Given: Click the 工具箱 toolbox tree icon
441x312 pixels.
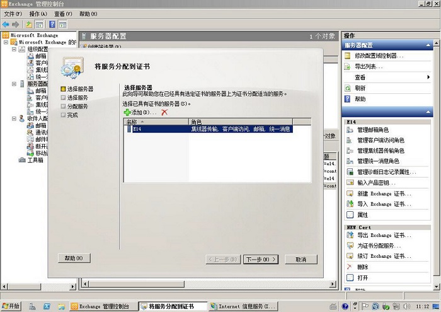Looking at the screenshot, I should 22,160.
